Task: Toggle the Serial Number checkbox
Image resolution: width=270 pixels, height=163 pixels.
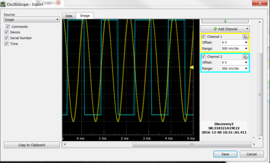Action: [x=7, y=38]
